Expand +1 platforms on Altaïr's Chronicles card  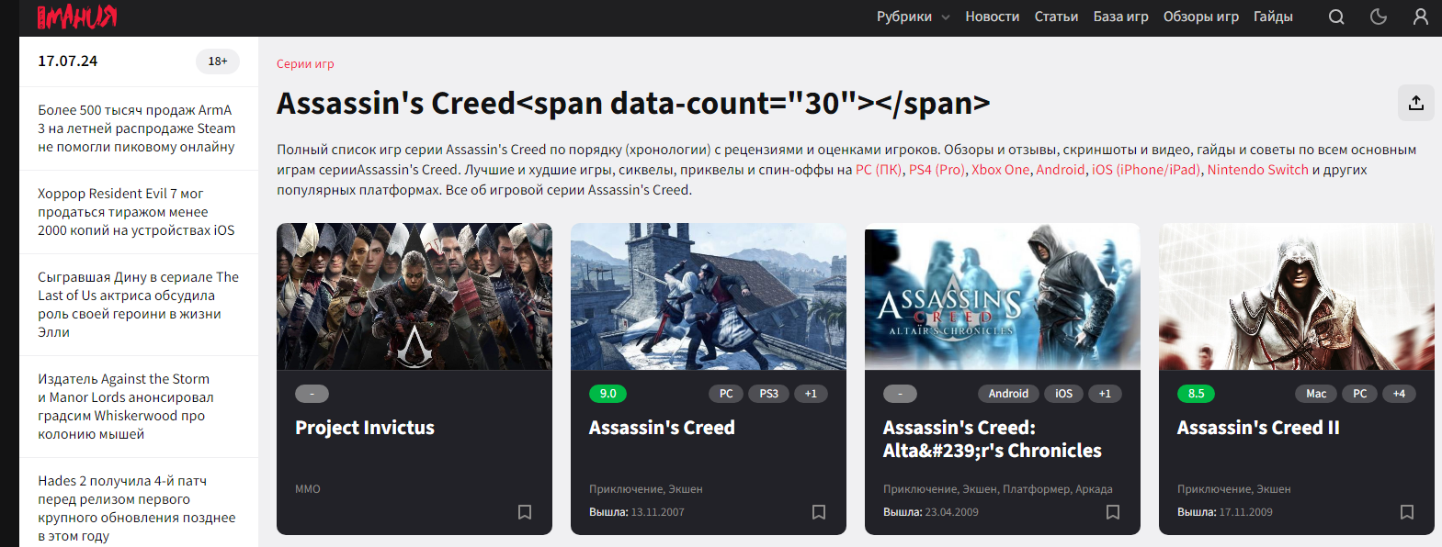point(1105,394)
